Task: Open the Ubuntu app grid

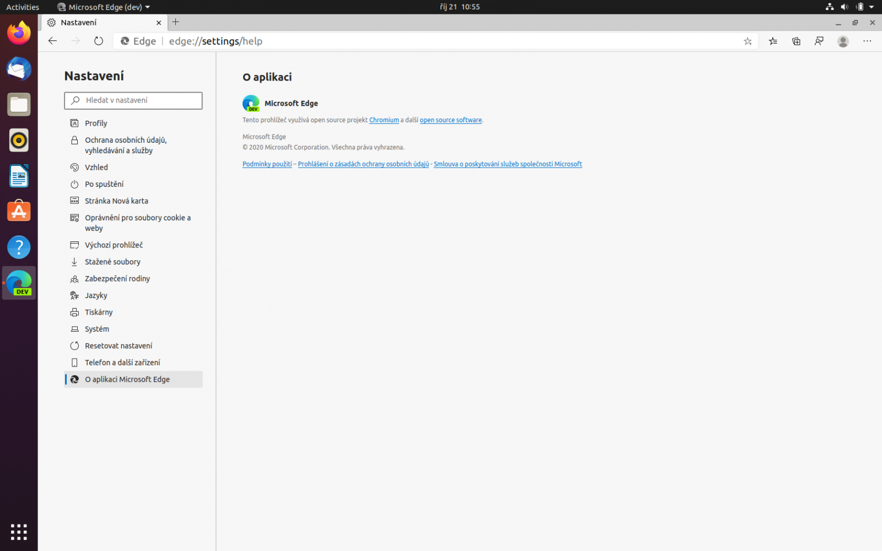Action: pos(19,532)
